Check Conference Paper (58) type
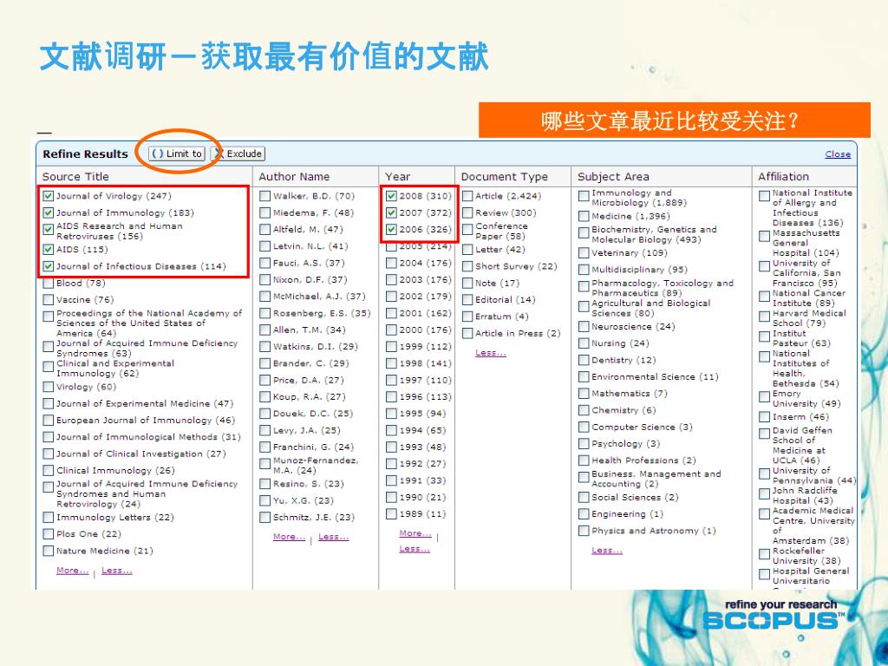 [x=467, y=230]
